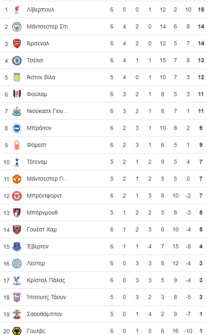Click the Newcastle United crest
The height and width of the screenshot is (335, 207).
(x=17, y=111)
